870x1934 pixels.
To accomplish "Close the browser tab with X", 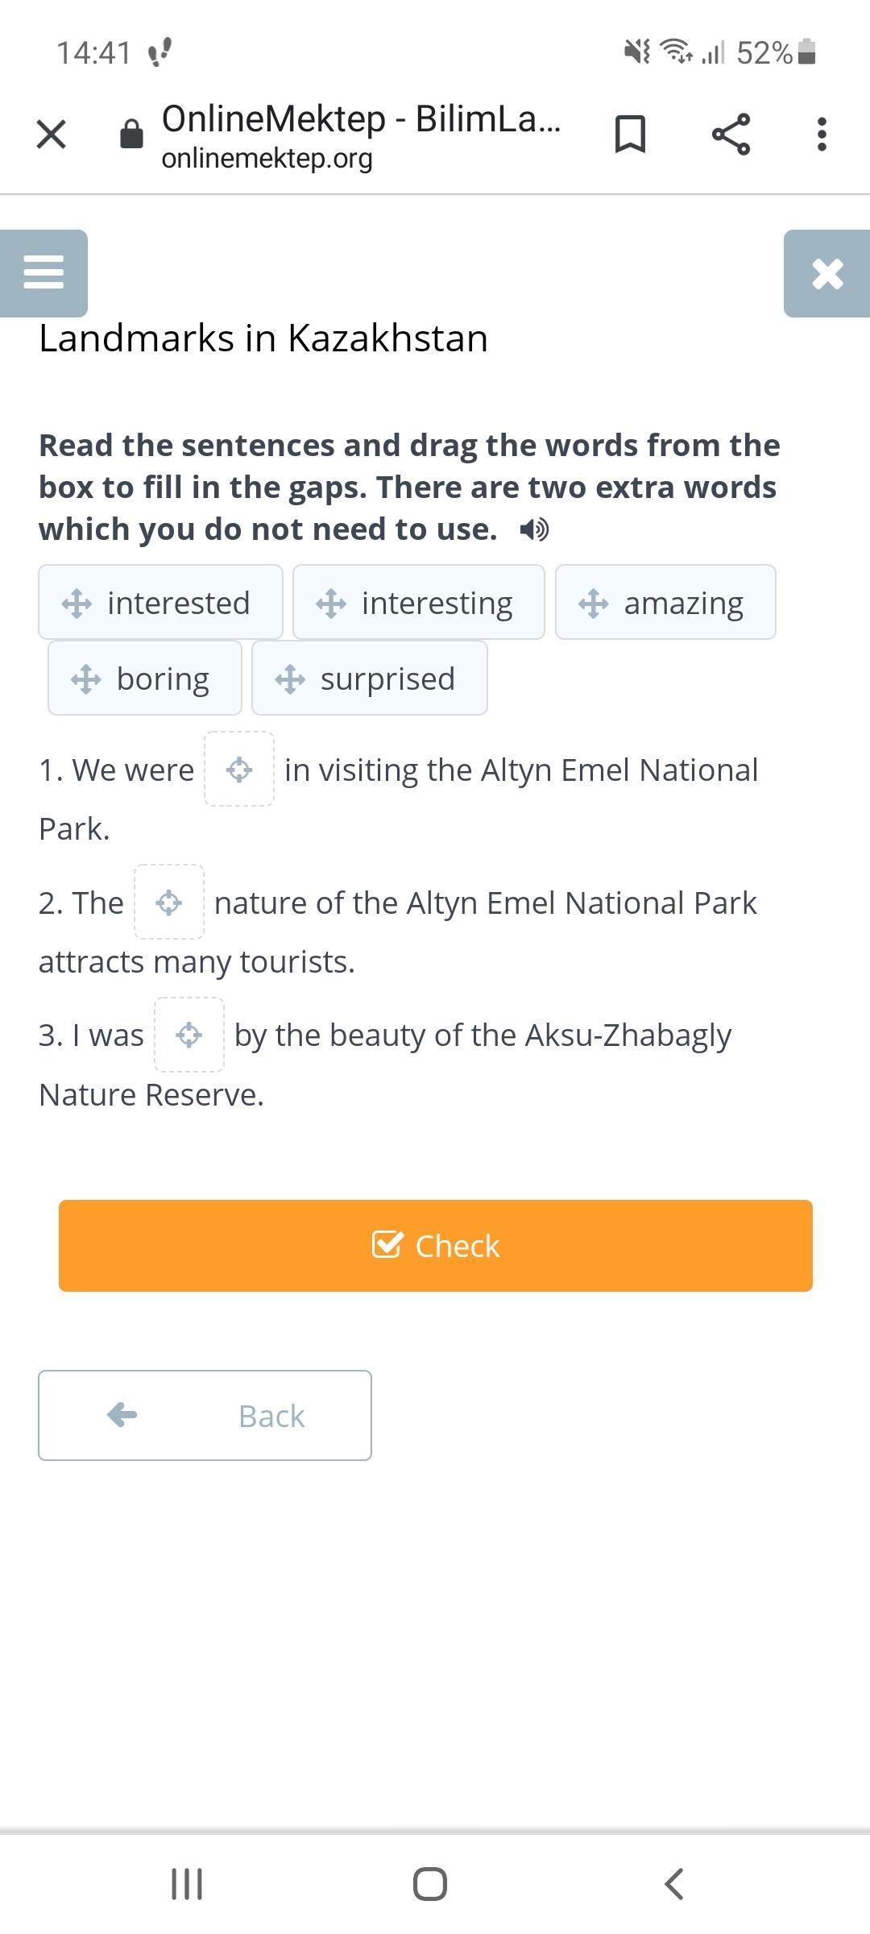I will coord(51,134).
